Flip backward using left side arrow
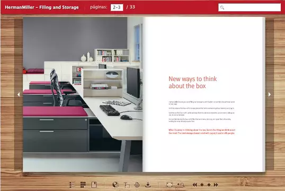Viewport: 285px width, 191px height. point(19,94)
